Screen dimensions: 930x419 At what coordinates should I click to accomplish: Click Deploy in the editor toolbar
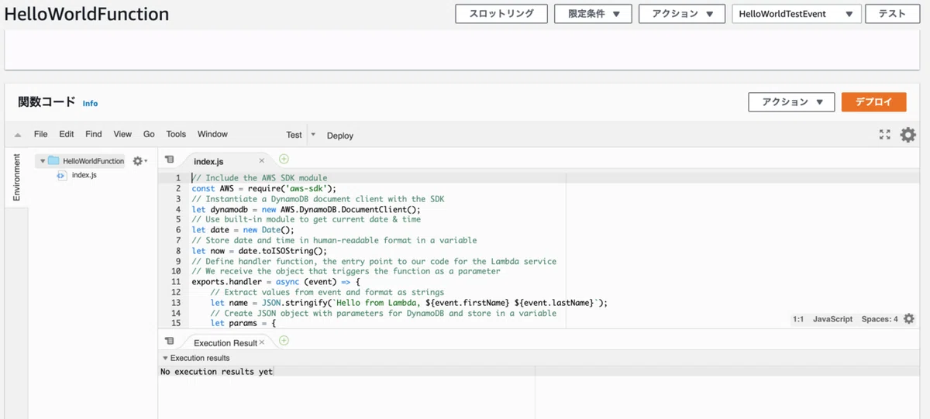click(340, 136)
